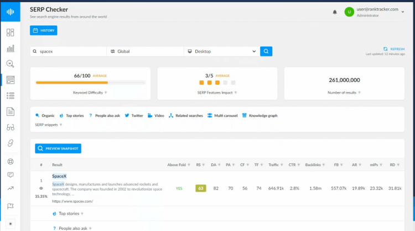Click the green user avatar
The image size is (415, 231).
tap(349, 12)
